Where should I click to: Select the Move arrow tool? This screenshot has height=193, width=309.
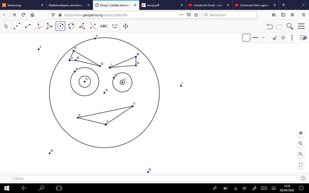pyautogui.click(x=6, y=26)
